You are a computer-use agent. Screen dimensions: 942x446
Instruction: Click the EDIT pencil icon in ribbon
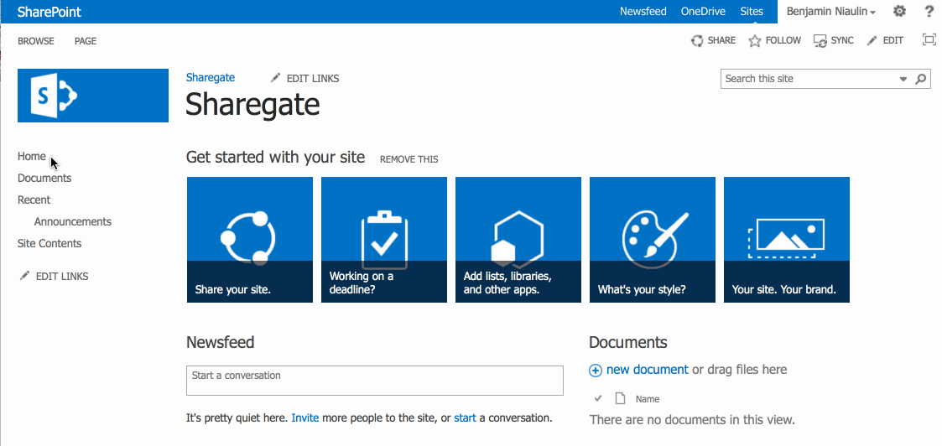872,40
